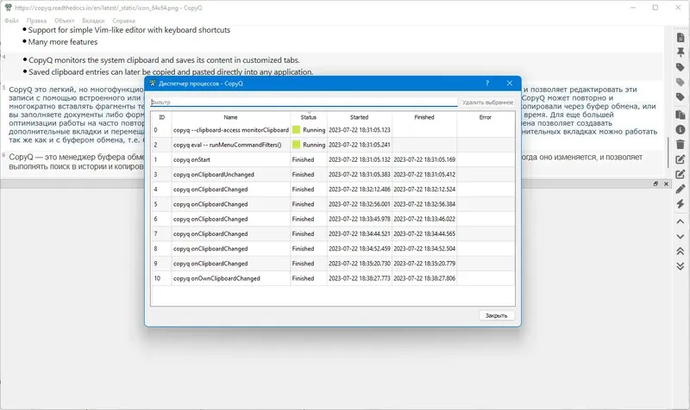Click finished time '2023-07-22 18:31:05.169'
This screenshot has height=410, width=690.
pos(424,159)
